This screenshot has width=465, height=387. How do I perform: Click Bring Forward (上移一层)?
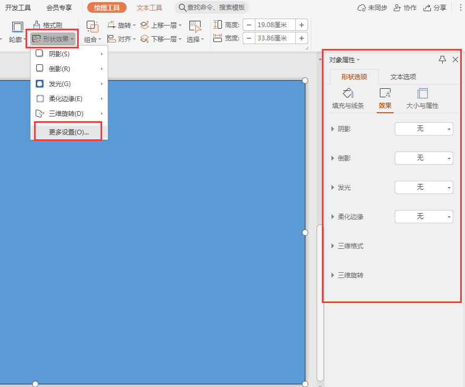pyautogui.click(x=161, y=25)
